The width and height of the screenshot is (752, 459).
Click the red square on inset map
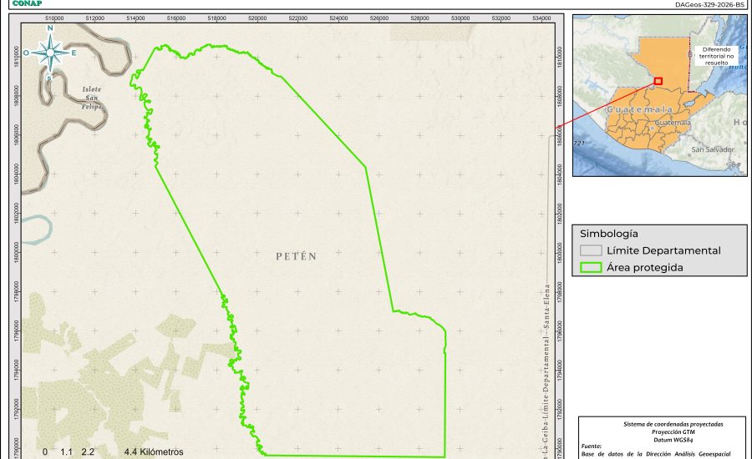[658, 81]
